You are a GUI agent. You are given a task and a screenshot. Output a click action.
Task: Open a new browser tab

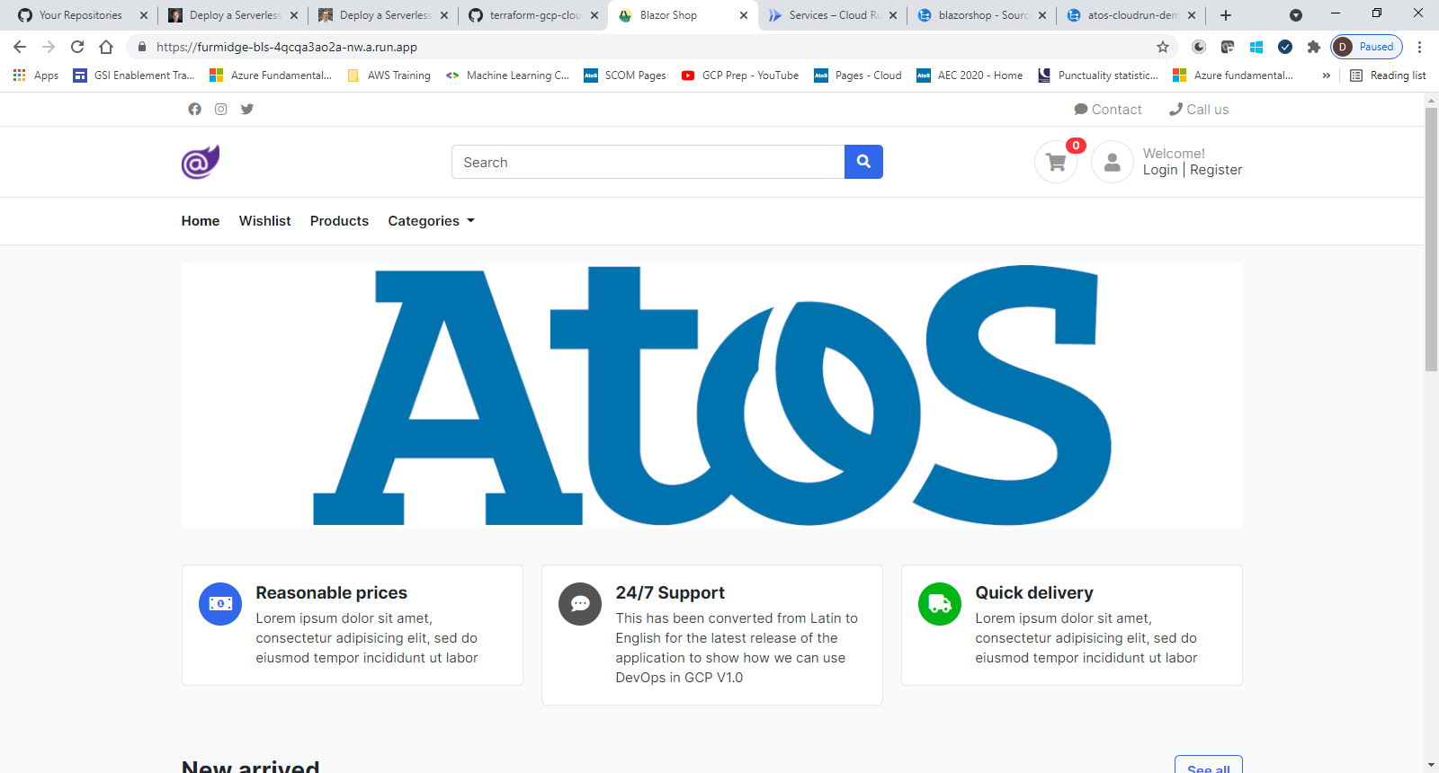pyautogui.click(x=1226, y=15)
